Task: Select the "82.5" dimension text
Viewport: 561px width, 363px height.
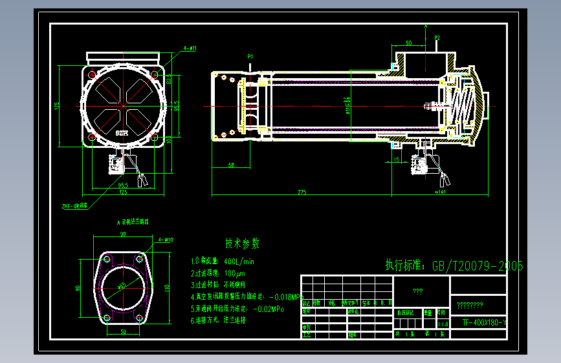Action: pyautogui.click(x=169, y=79)
